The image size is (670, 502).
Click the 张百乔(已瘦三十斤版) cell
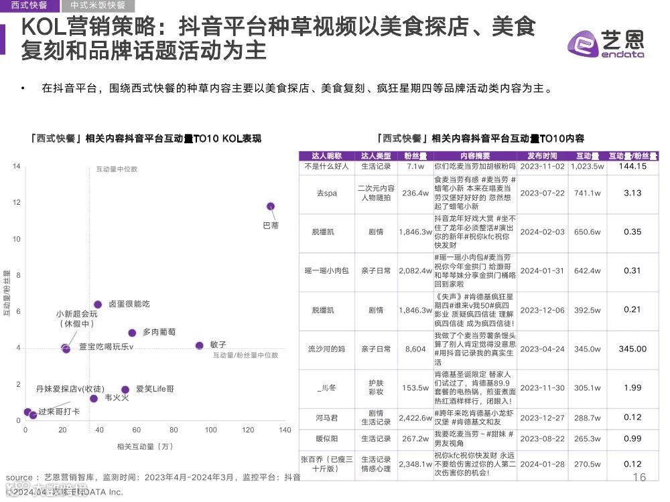[326, 464]
